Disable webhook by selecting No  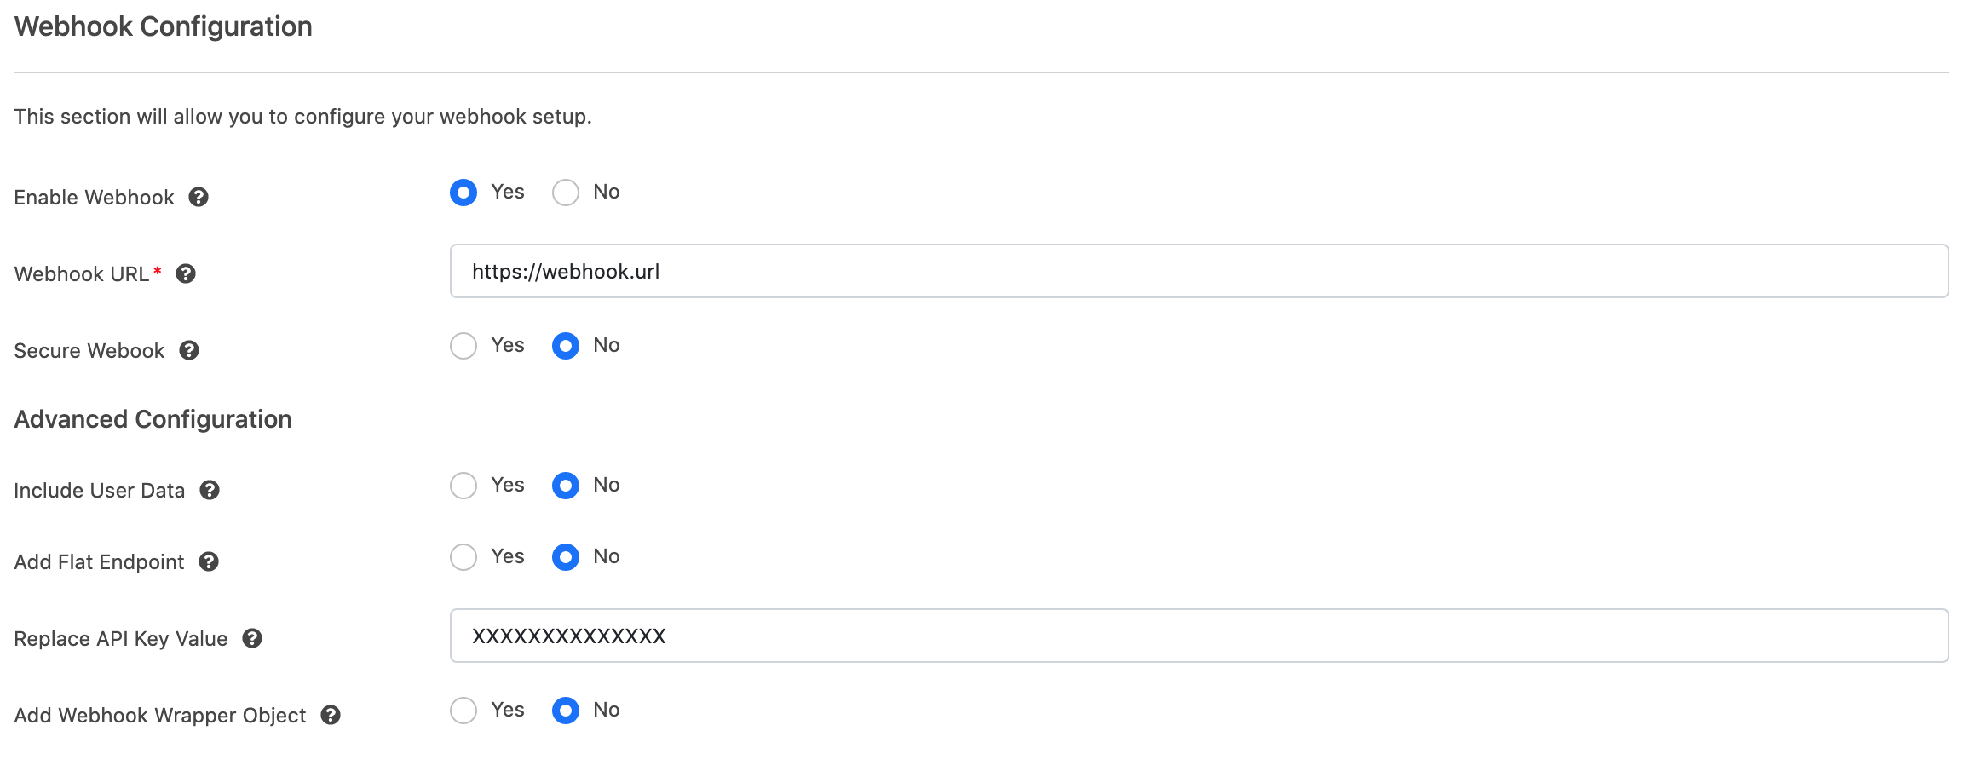click(x=565, y=193)
